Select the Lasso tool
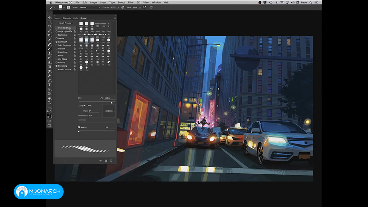 49,26
